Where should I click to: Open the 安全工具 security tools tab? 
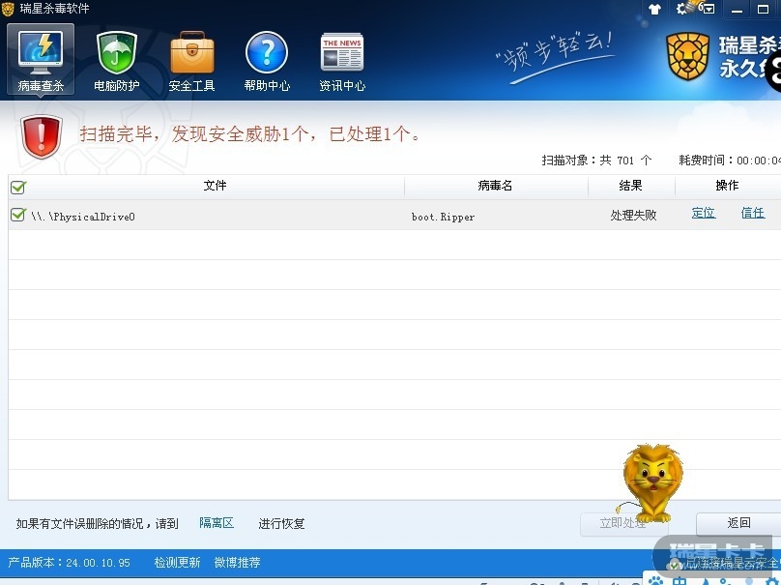191,61
